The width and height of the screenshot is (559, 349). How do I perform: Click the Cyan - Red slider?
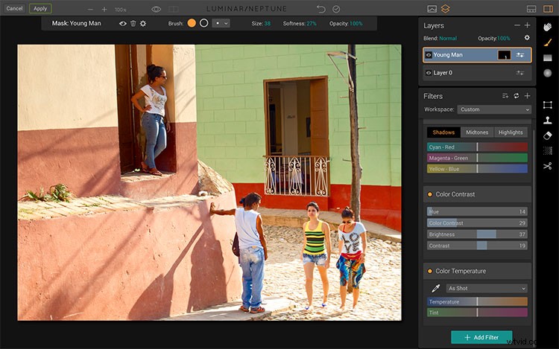[x=477, y=147]
